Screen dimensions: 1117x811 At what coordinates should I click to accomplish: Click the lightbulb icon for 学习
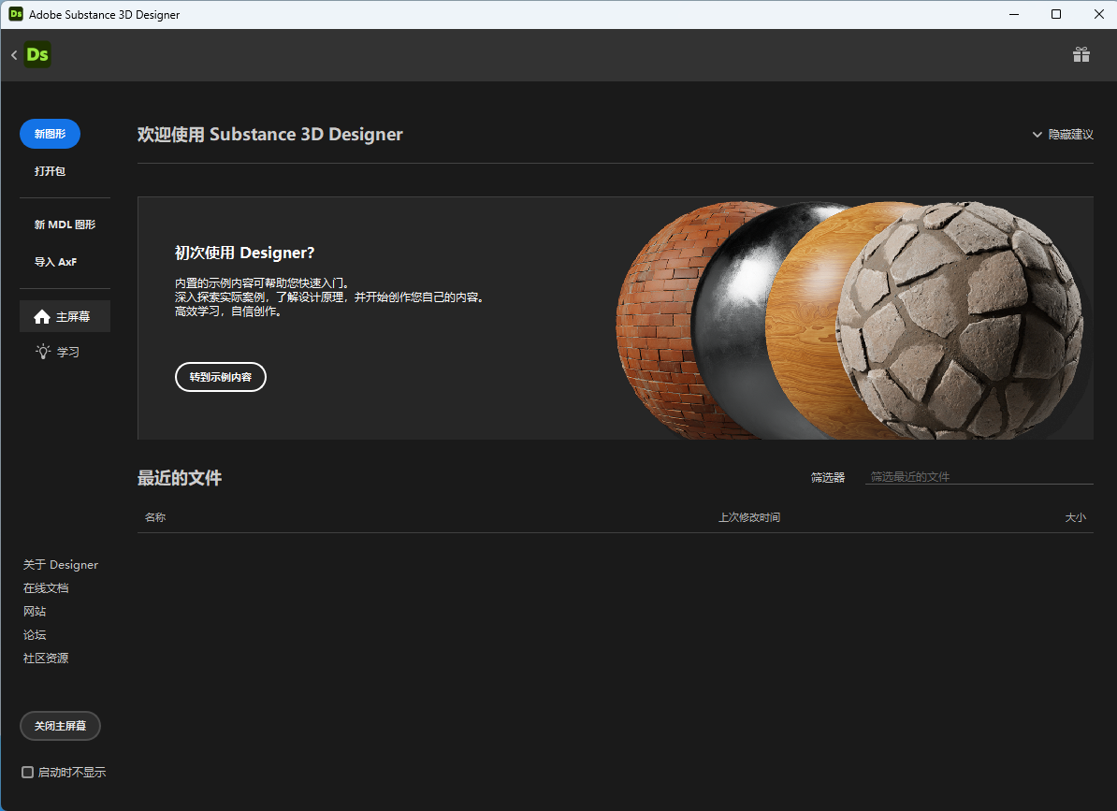tap(43, 351)
